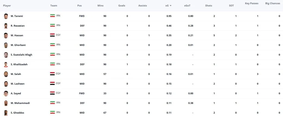Click the Player column header
The image size is (283, 116).
click(7, 6)
